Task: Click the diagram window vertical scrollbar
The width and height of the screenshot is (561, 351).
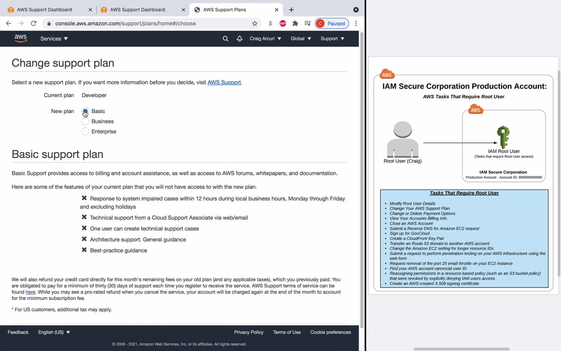Action: 559,174
